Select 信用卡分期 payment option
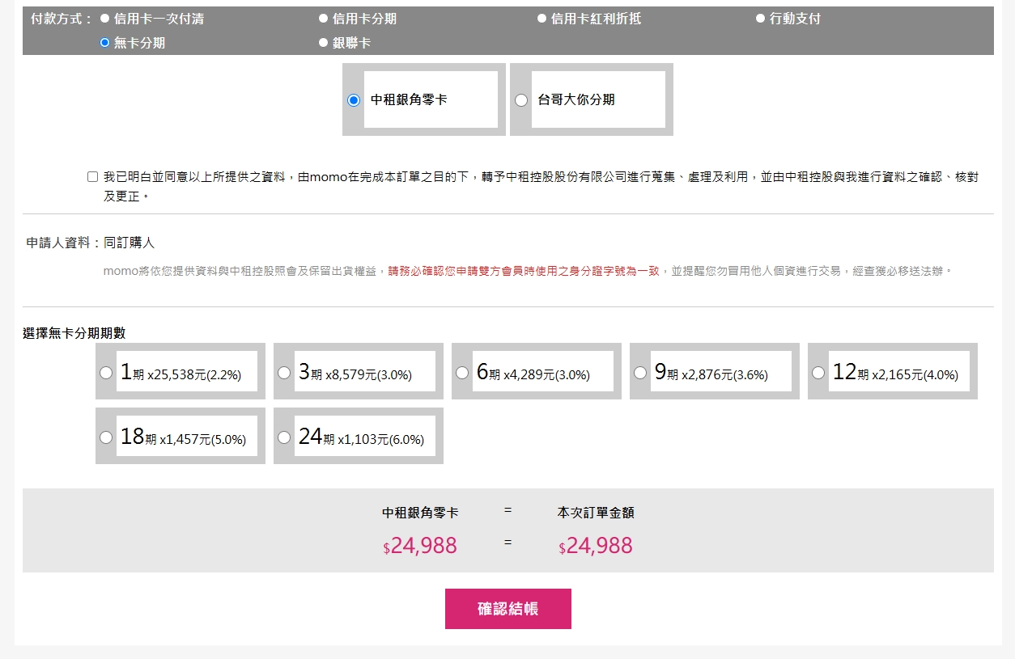This screenshot has height=659, width=1015. (323, 18)
